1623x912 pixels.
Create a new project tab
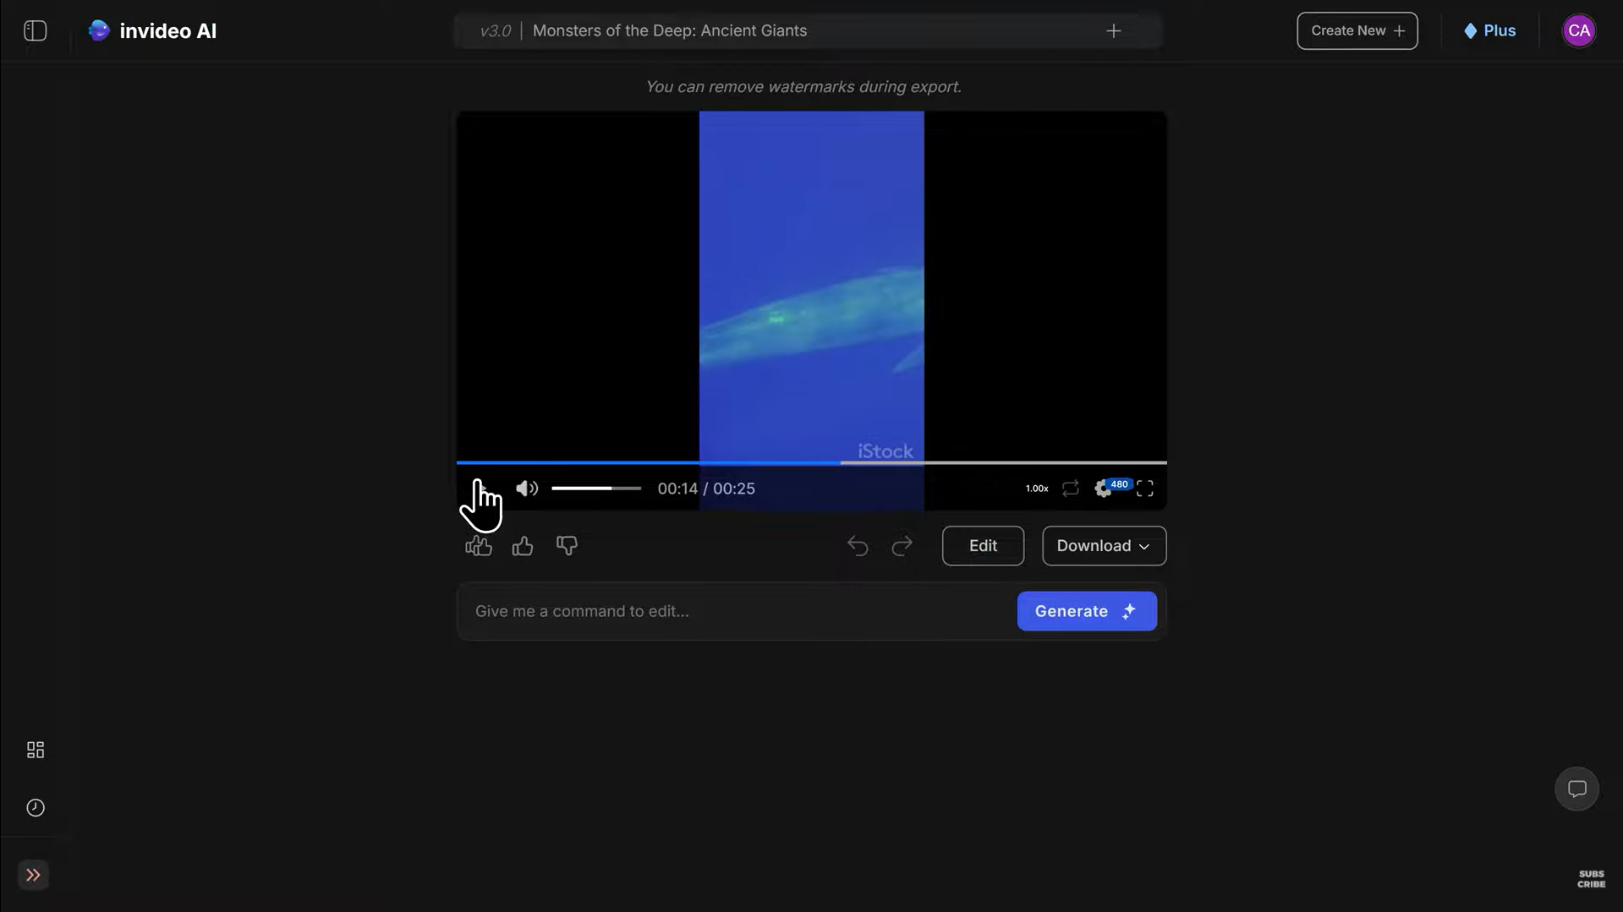click(1113, 30)
